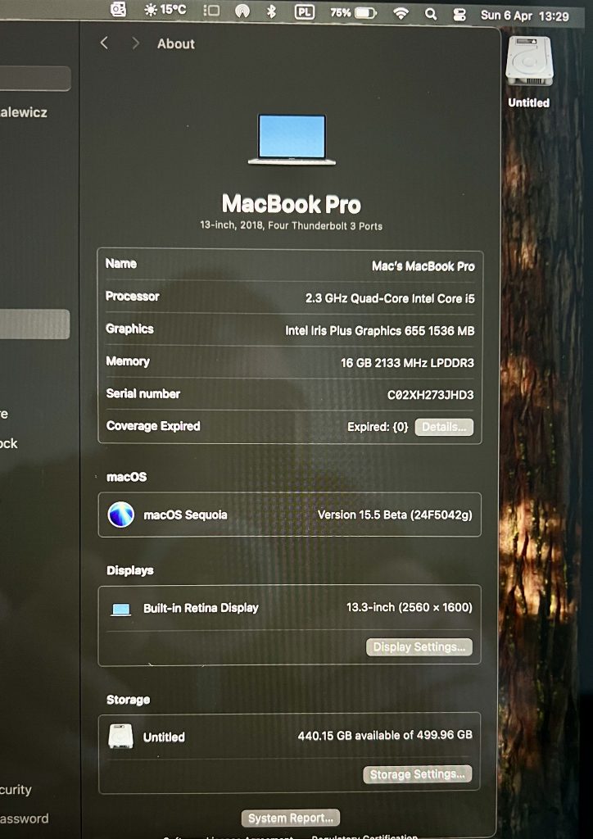
Task: Click the System Report button
Action: tap(290, 818)
